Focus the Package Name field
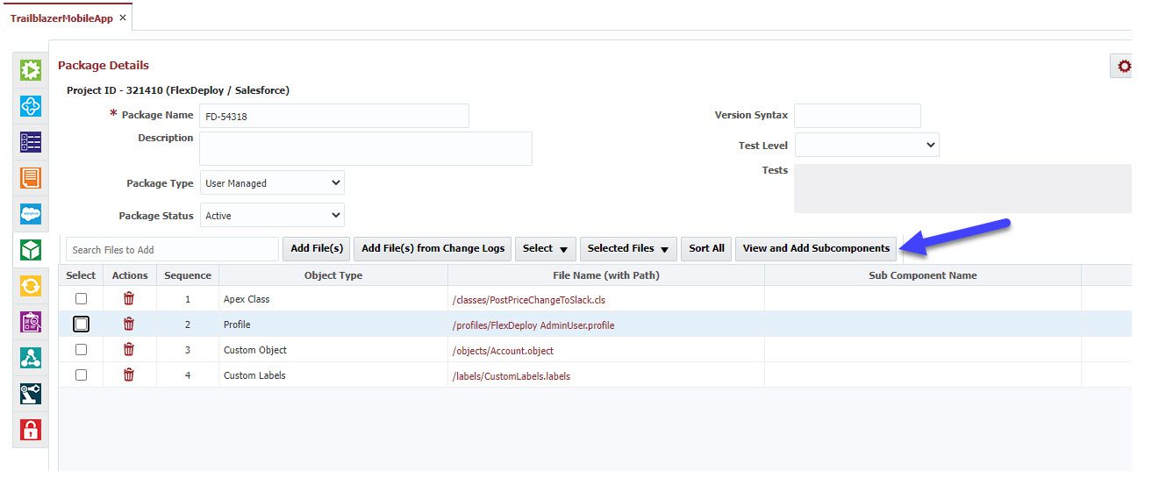The height and width of the screenshot is (485, 1173). coord(334,116)
